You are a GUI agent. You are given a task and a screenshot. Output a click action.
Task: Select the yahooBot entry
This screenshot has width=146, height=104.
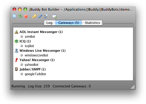click(32, 65)
